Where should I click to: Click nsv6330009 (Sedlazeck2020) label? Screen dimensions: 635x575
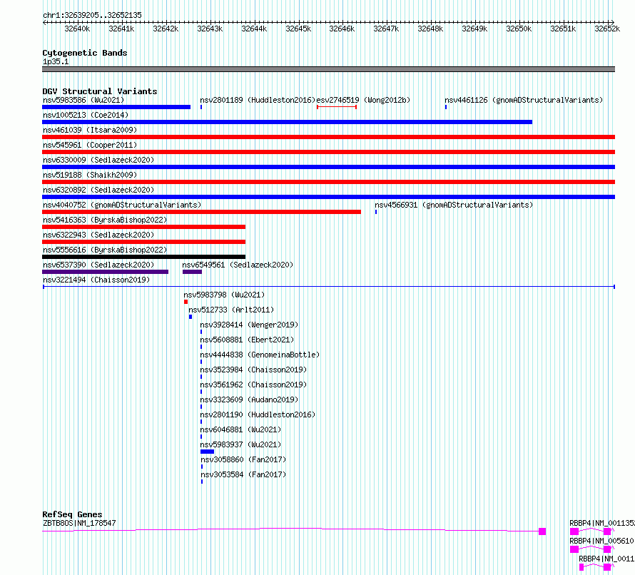click(x=98, y=160)
